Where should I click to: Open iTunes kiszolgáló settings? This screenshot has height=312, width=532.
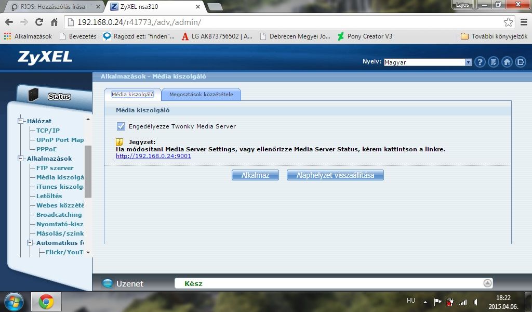[60, 186]
